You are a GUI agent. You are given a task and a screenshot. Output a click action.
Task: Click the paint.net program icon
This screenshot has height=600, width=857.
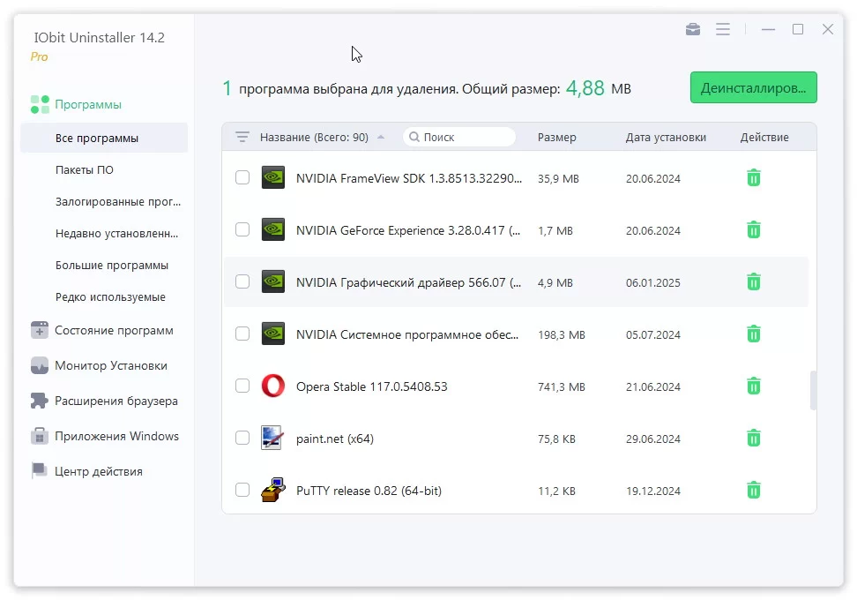272,438
